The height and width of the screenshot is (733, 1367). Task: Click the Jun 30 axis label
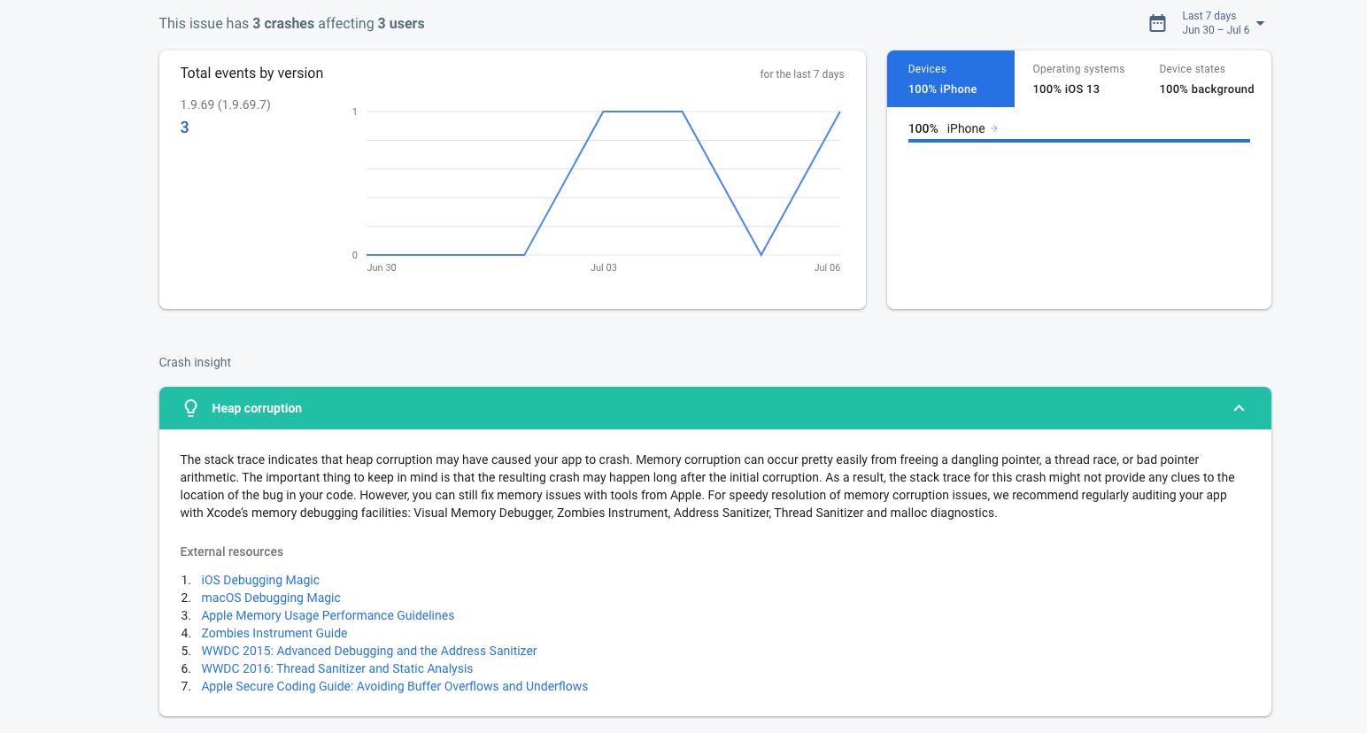tap(382, 267)
